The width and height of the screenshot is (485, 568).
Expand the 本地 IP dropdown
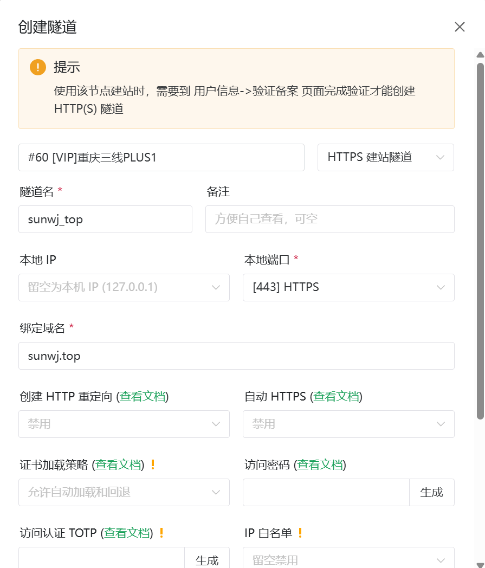[x=124, y=287]
